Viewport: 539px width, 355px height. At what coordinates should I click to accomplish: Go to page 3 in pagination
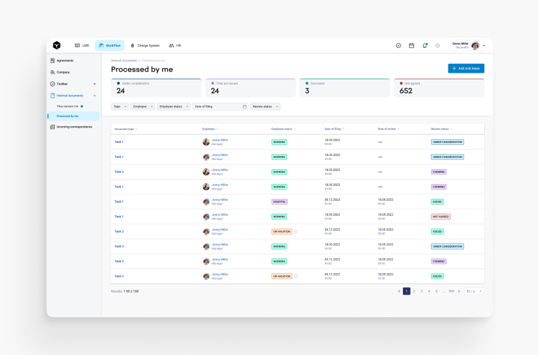(x=421, y=291)
